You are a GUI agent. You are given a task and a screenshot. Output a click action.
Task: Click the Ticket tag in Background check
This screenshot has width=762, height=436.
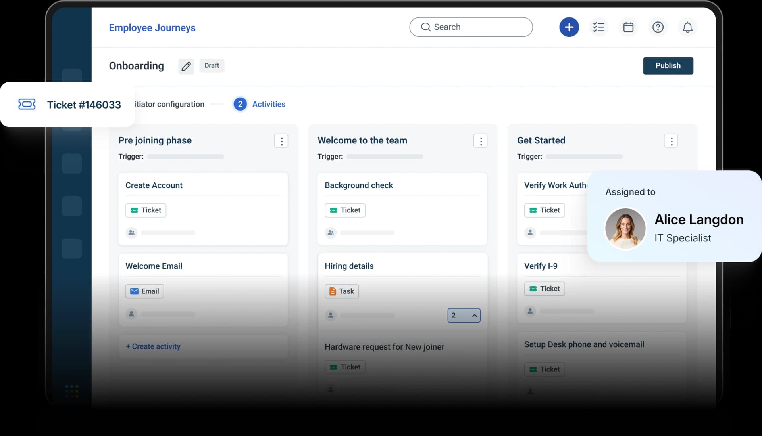[345, 210]
